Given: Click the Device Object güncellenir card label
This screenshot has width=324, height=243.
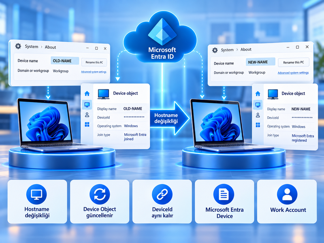Looking at the screenshot, I should click(100, 212).
